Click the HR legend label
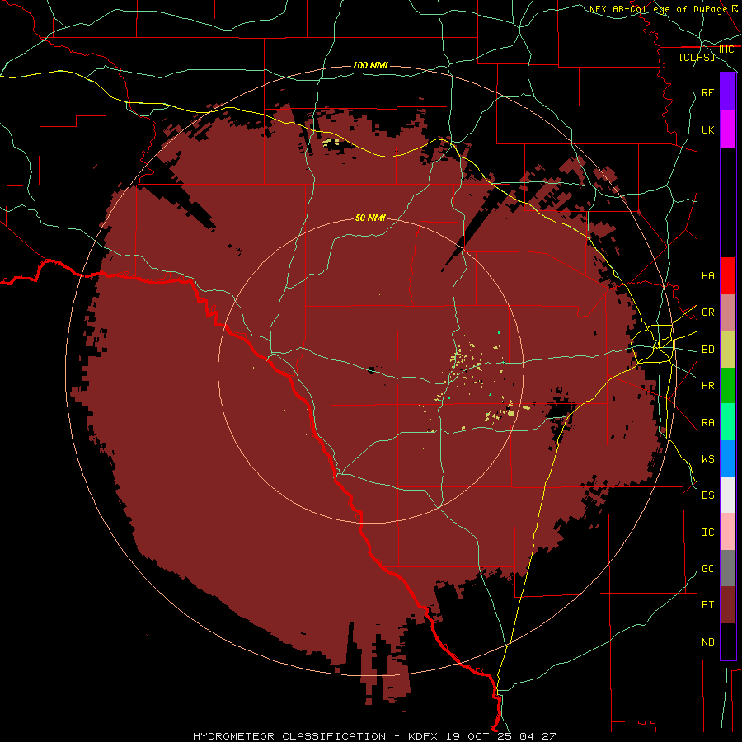 (707, 386)
